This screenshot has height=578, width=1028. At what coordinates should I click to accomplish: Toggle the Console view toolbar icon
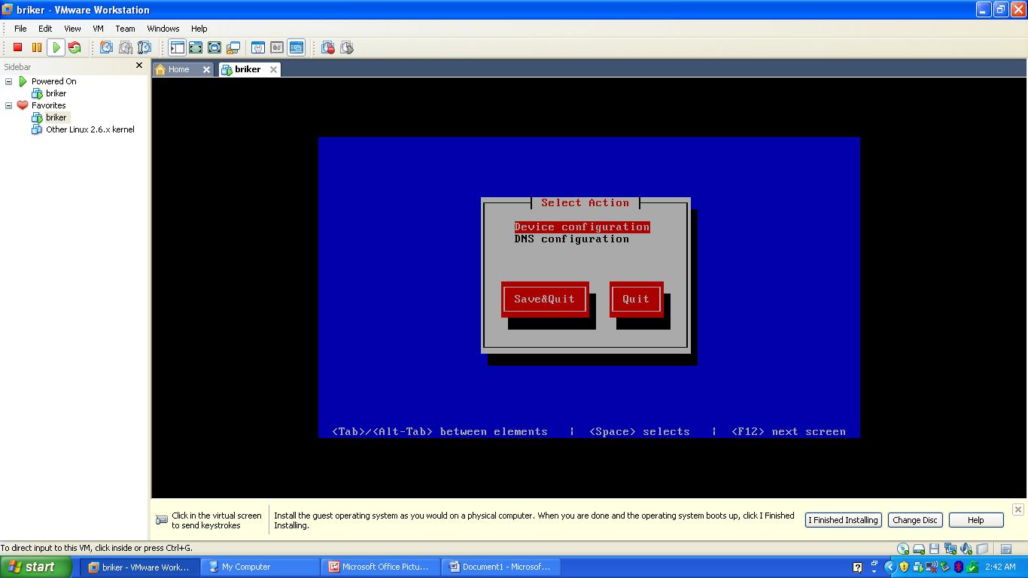click(296, 47)
